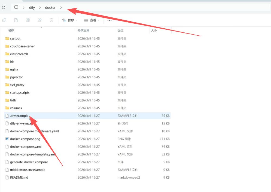Click the docker-compose.yaml file icon
The height and width of the screenshot is (192, 271).
[7, 147]
